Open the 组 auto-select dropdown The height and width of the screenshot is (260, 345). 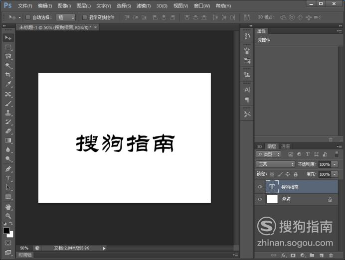[66, 17]
